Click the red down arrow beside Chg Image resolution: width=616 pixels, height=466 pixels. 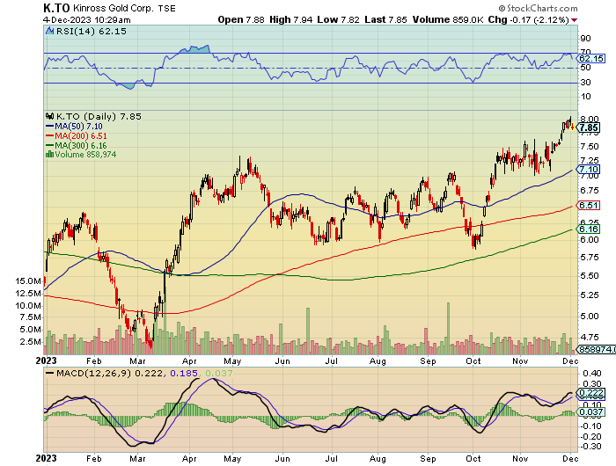575,19
